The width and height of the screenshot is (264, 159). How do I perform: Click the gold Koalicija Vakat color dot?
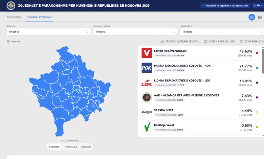coord(257,127)
